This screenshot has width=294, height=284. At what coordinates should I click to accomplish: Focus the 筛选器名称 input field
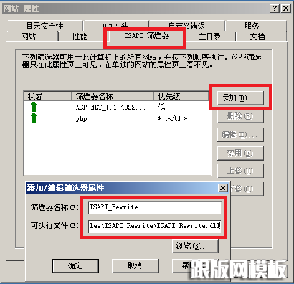155,208
